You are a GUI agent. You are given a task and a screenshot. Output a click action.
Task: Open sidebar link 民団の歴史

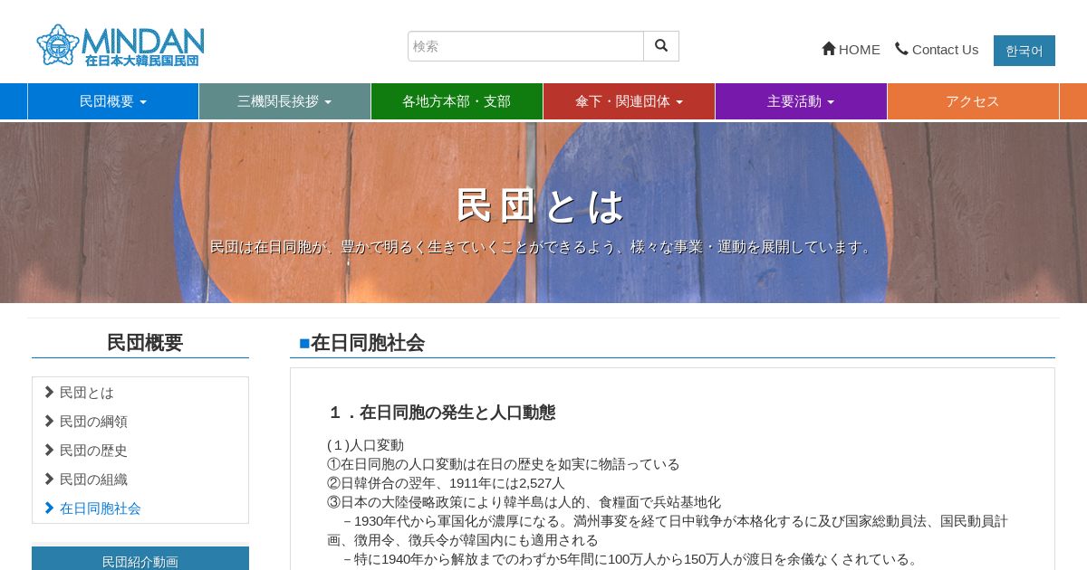(93, 451)
